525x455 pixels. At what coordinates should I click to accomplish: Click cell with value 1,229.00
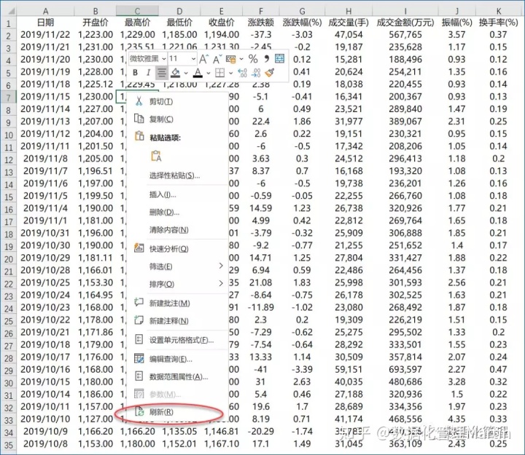pos(137,35)
